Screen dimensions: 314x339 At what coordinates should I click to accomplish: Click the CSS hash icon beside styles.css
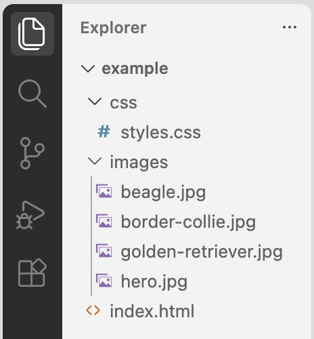click(104, 132)
